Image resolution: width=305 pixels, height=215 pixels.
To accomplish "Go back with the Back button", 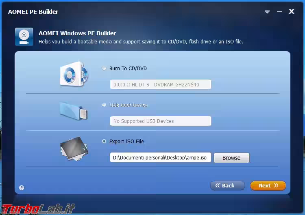I will 227,185.
